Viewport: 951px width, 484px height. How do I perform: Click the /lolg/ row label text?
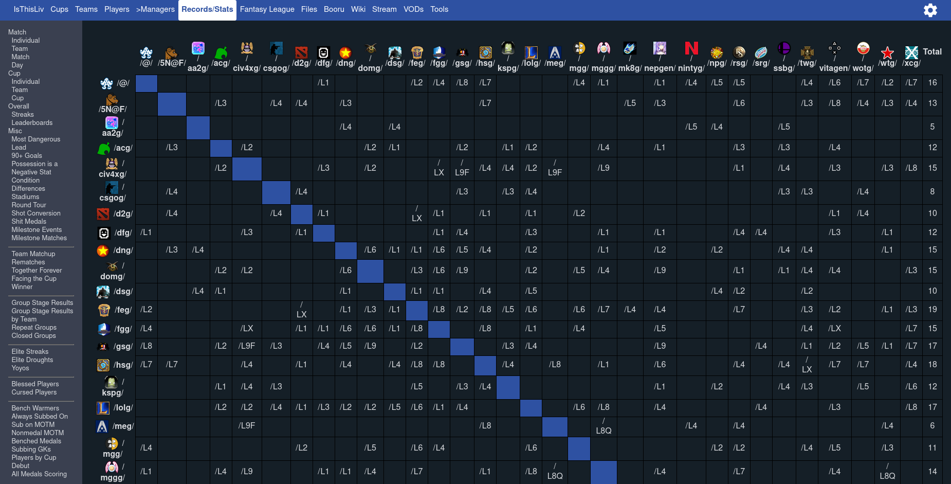[123, 408]
